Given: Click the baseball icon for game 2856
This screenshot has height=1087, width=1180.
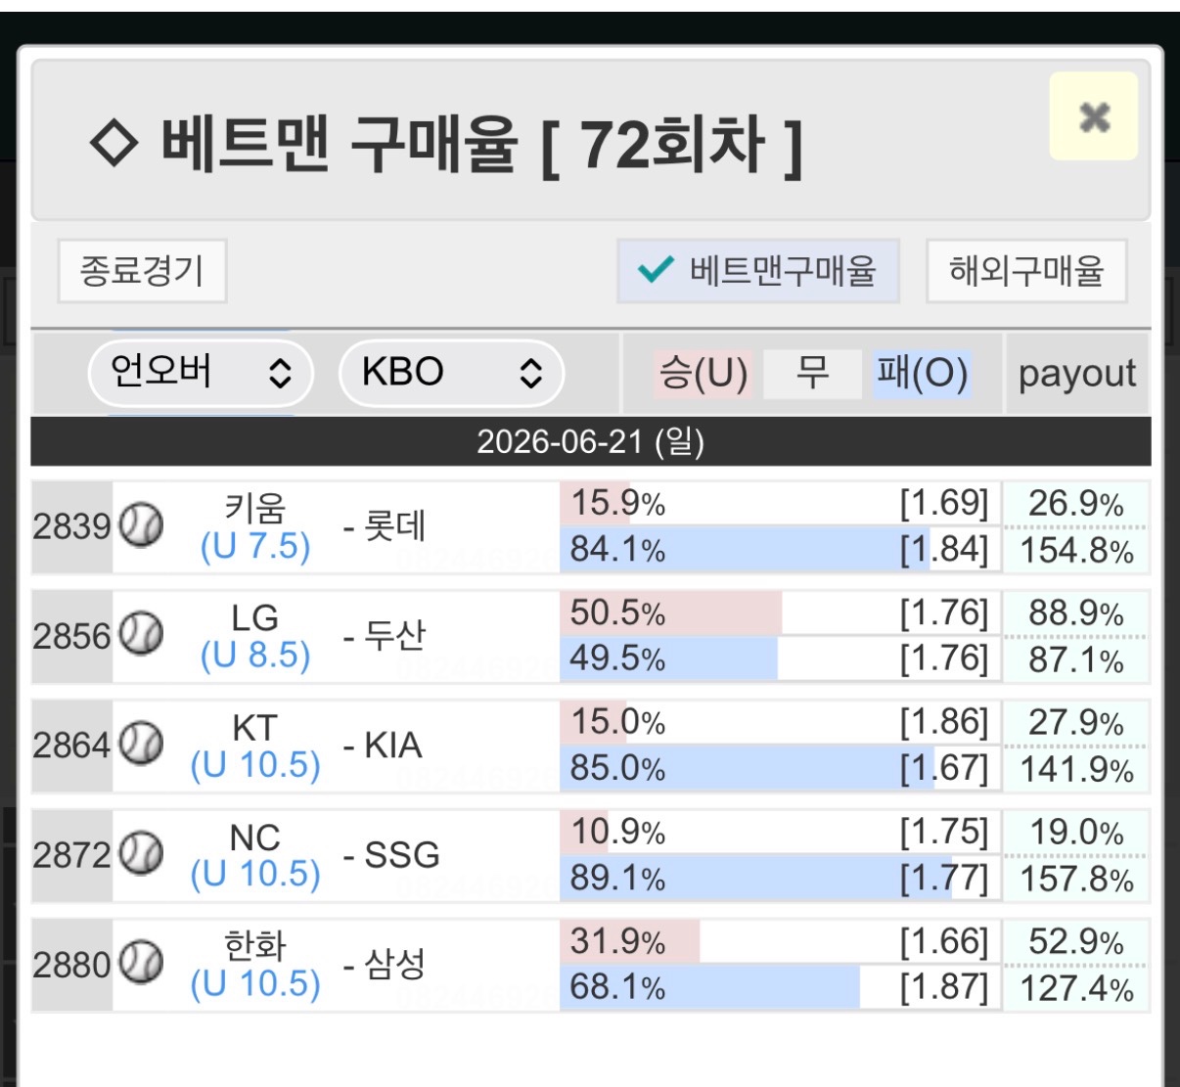Looking at the screenshot, I should pos(141,636).
